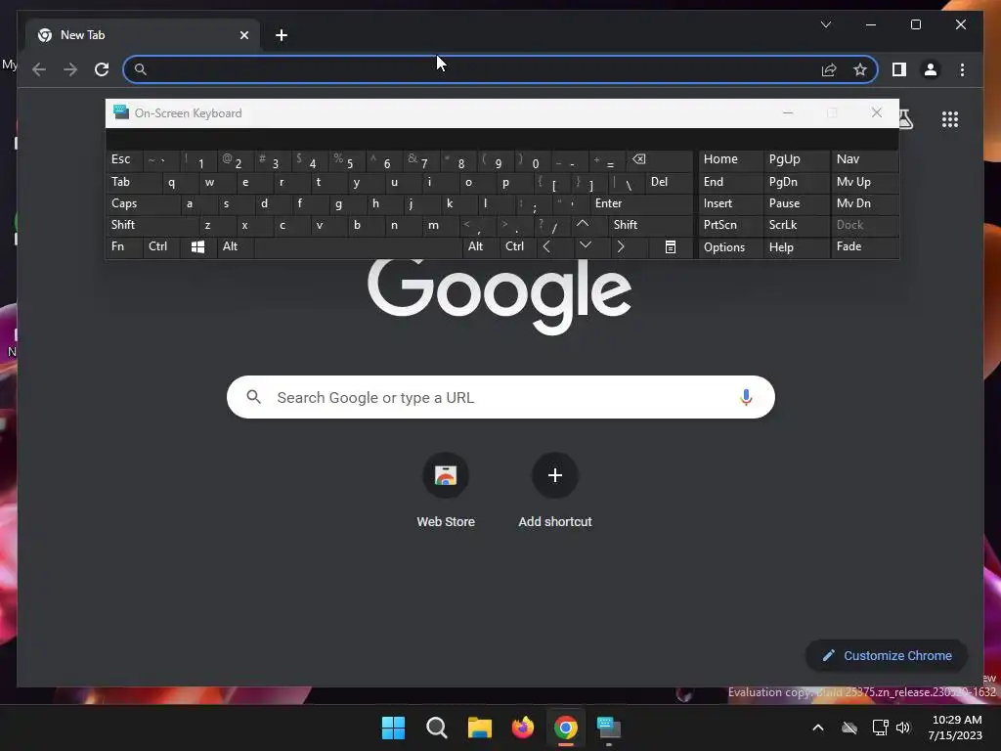Open On-Screen Keyboard taskbar icon
Screen dimensions: 1001x751
608,728
